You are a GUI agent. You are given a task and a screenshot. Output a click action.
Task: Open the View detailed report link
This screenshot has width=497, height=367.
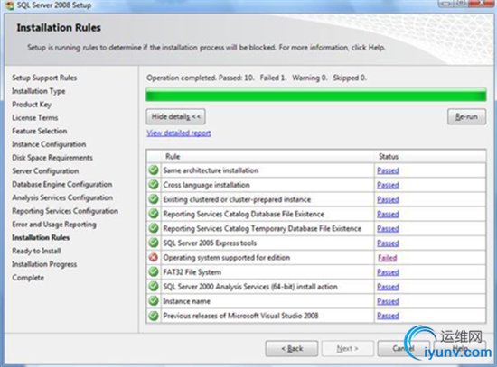[x=179, y=133]
